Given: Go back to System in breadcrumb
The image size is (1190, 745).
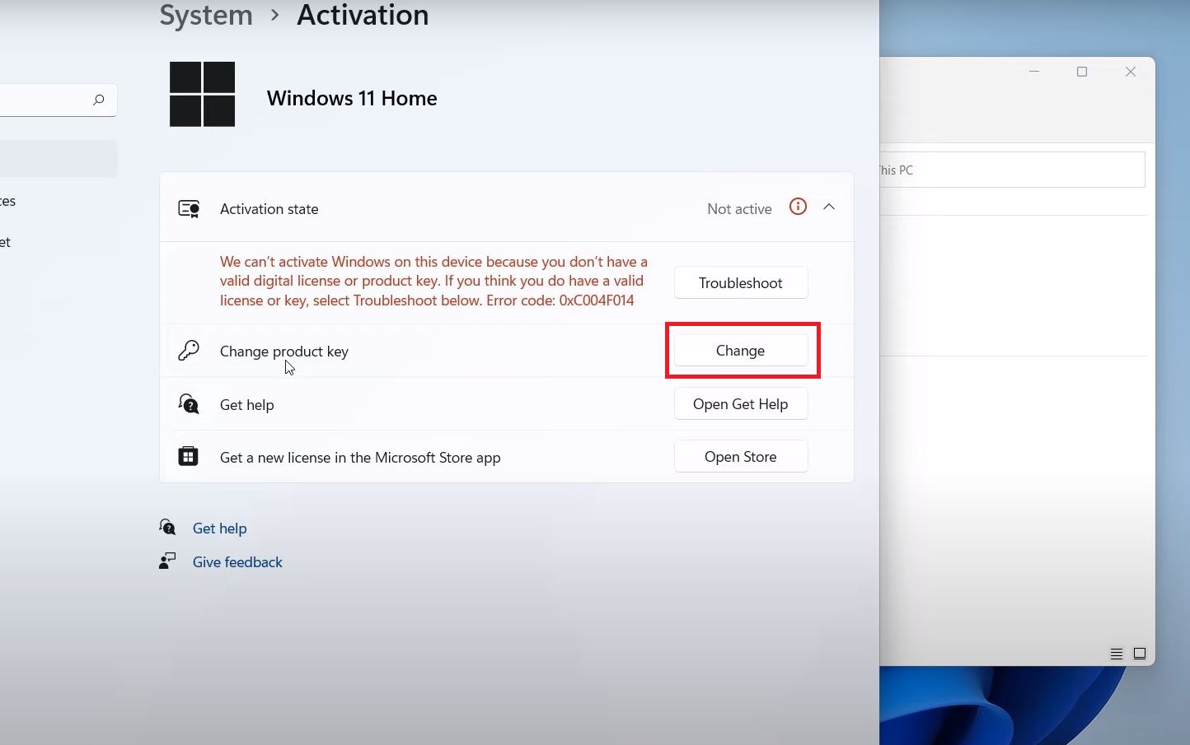Looking at the screenshot, I should [206, 15].
